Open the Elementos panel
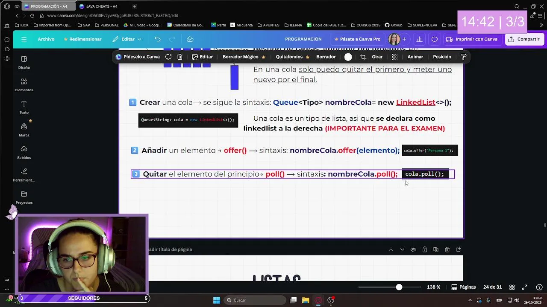 [24, 85]
